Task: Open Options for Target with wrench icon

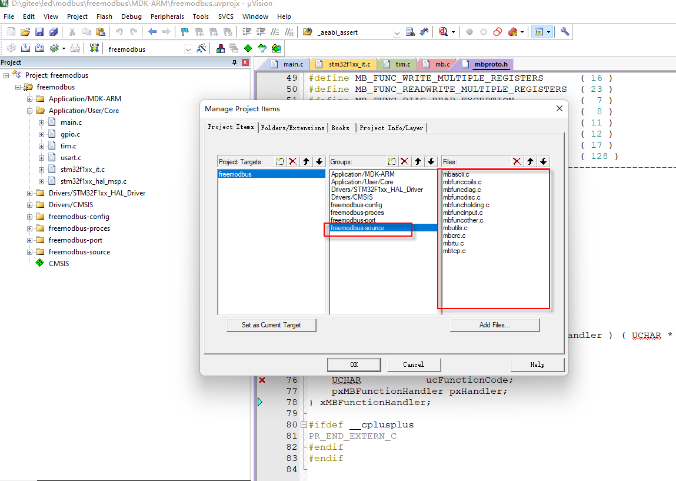Action: pos(564,32)
